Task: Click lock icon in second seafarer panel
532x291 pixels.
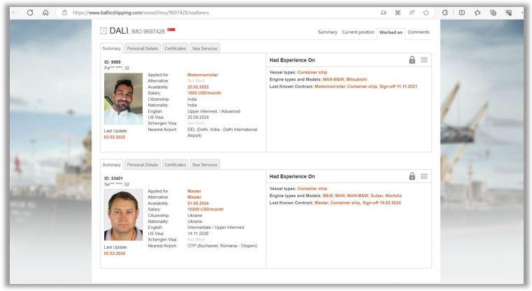Action: click(412, 176)
